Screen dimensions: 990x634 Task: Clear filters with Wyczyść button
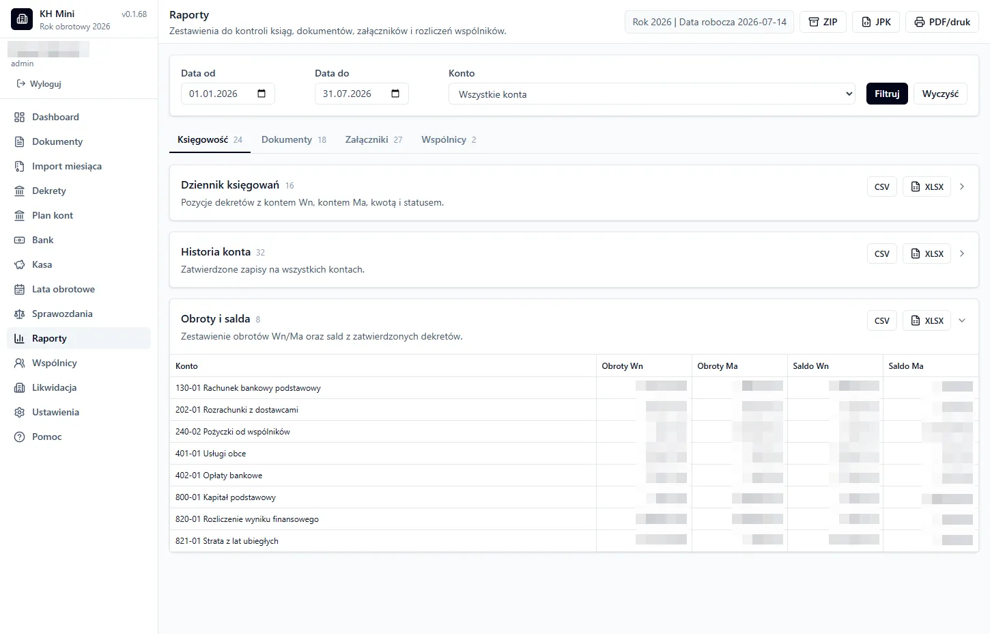(940, 94)
